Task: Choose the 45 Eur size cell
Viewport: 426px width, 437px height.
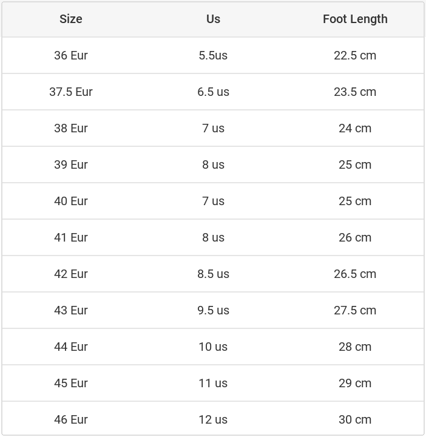Action: click(71, 383)
